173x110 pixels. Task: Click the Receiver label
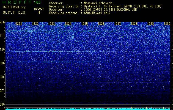click(x=56, y=10)
